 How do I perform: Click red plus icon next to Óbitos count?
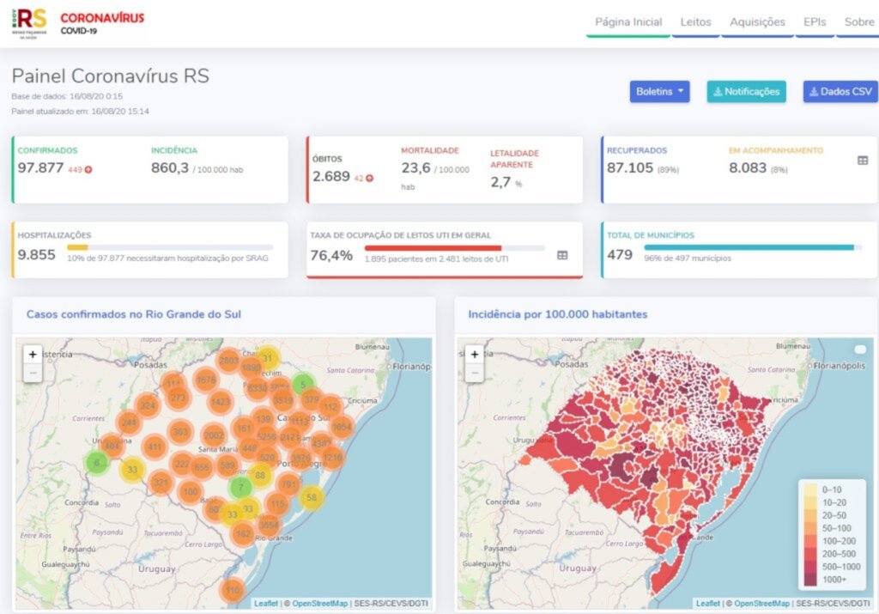pyautogui.click(x=369, y=179)
